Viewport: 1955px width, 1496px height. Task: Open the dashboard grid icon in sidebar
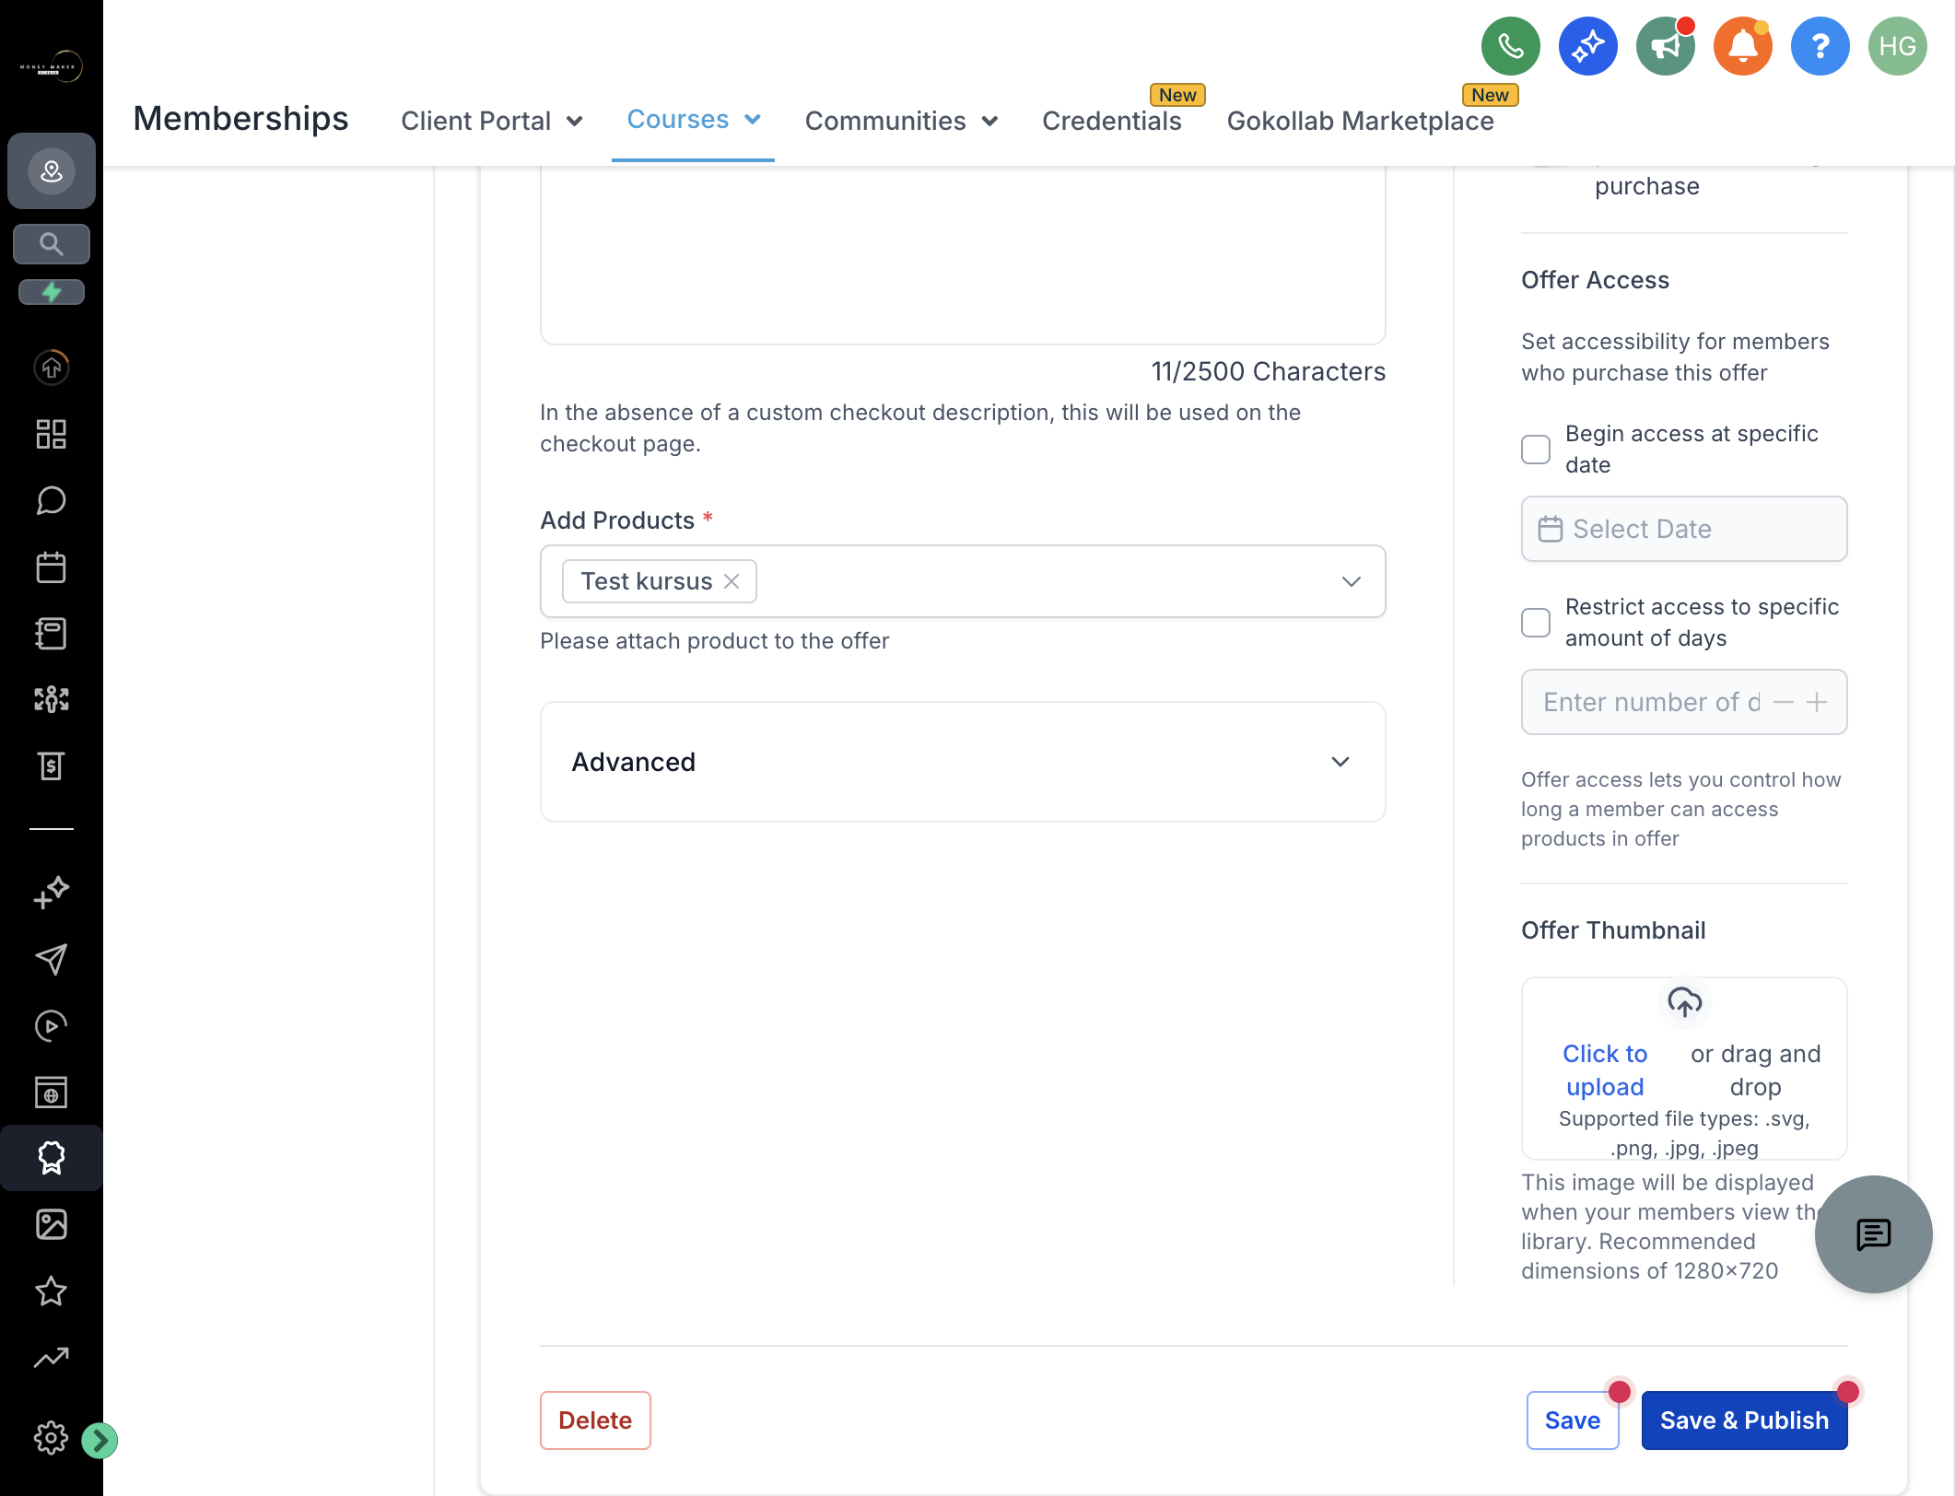click(52, 434)
